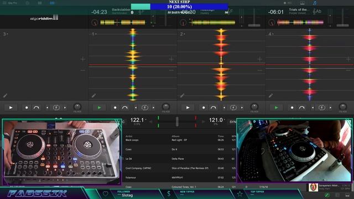Click the FILTER knob on deck 2
Image resolution: width=354 pixels, height=199 pixels.
coord(254,107)
